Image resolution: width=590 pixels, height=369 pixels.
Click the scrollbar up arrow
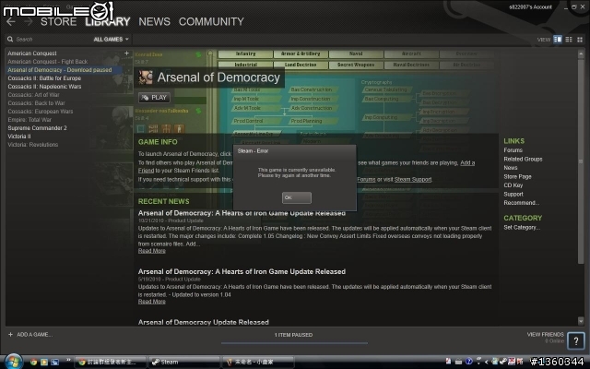[581, 54]
